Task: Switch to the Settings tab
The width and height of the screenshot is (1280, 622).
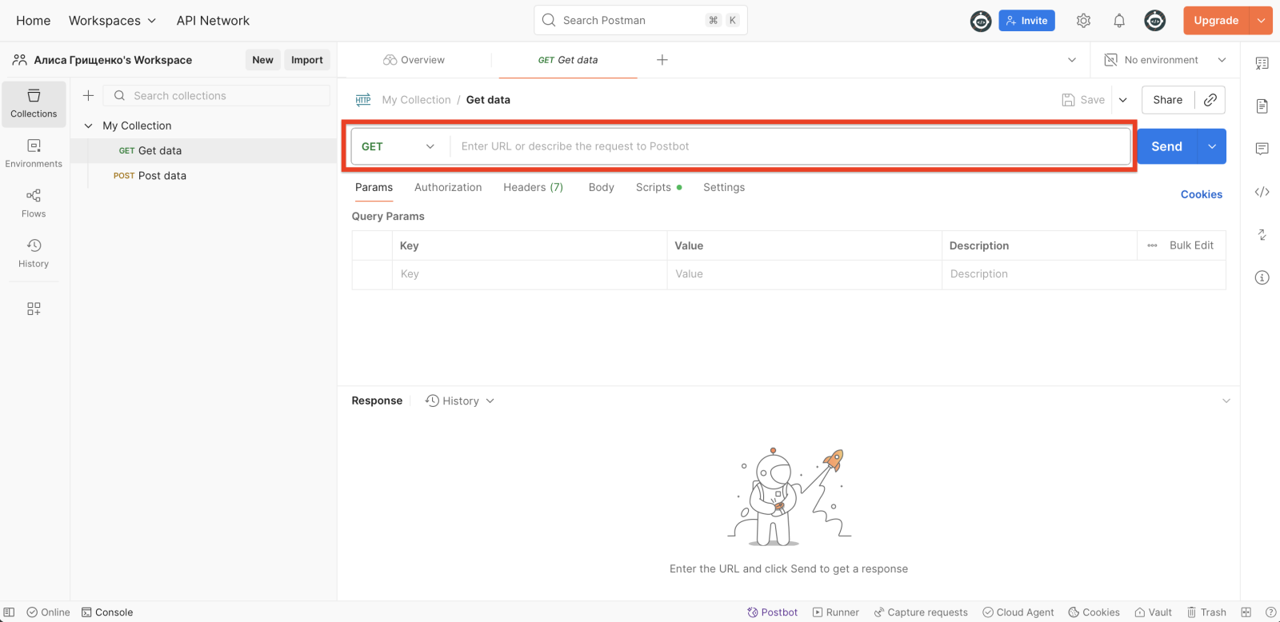Action: (x=724, y=187)
